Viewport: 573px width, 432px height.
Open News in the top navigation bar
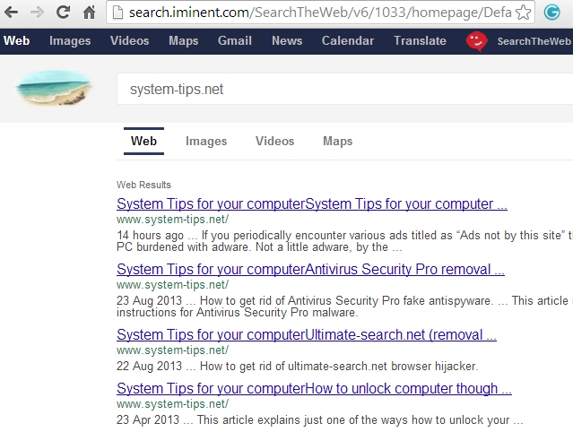click(x=287, y=41)
